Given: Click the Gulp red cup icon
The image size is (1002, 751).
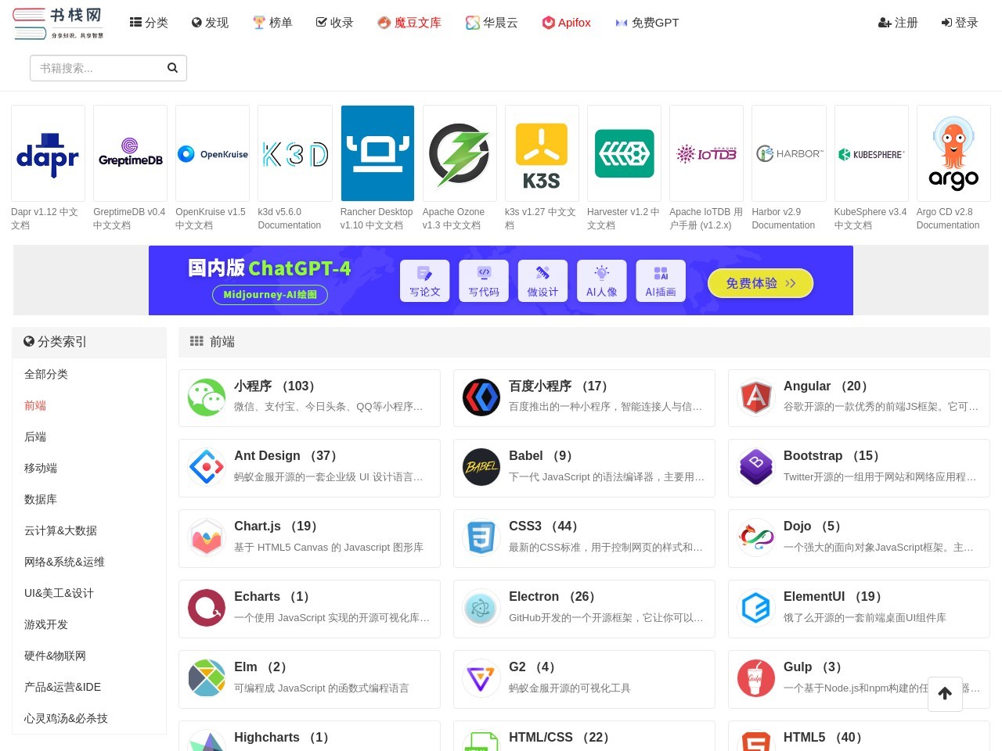Looking at the screenshot, I should pyautogui.click(x=755, y=678).
